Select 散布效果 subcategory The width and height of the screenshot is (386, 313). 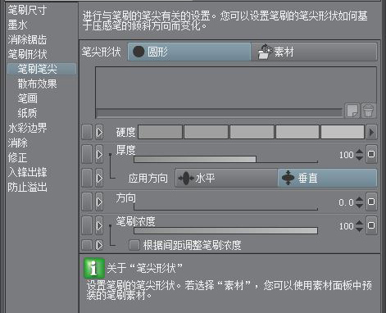click(37, 84)
